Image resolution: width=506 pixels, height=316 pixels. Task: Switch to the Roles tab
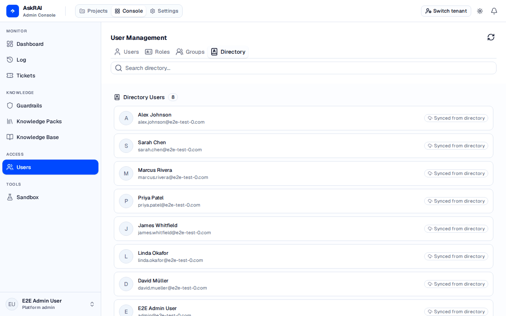click(x=157, y=52)
